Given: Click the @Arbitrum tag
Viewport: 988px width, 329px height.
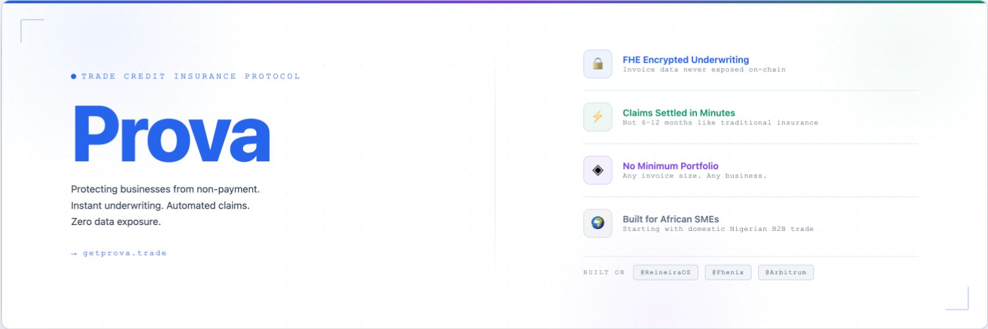Looking at the screenshot, I should 786,272.
